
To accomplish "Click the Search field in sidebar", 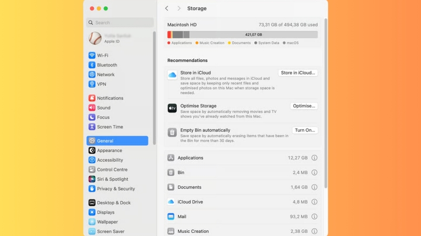I will click(120, 23).
